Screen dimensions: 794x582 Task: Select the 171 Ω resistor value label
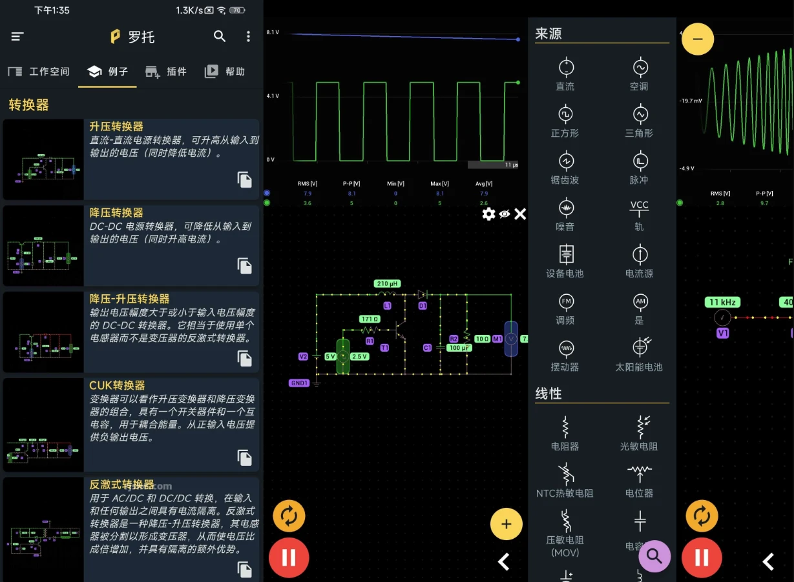[x=370, y=319]
